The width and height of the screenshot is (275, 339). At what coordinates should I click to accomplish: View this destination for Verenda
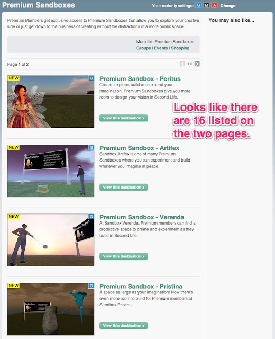click(123, 256)
